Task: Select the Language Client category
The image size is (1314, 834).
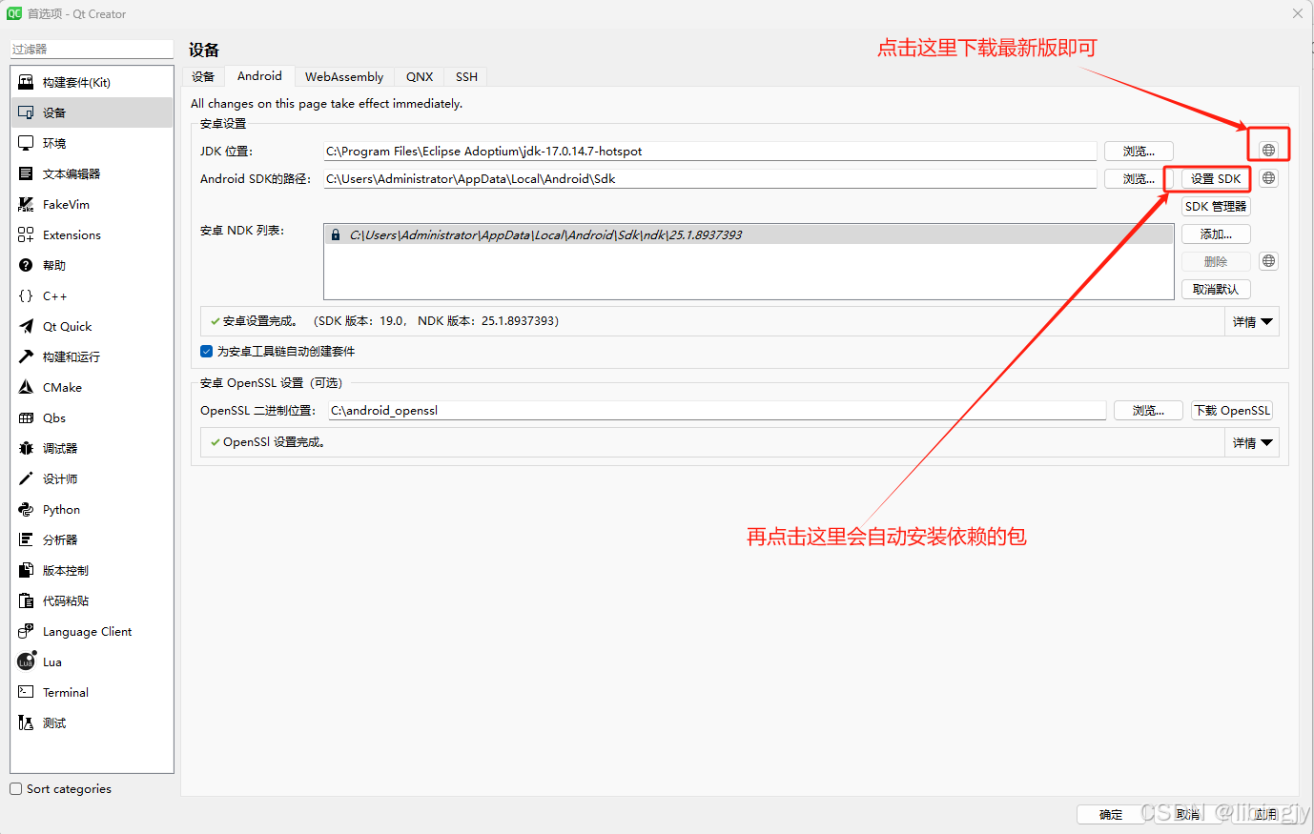Action: tap(92, 631)
